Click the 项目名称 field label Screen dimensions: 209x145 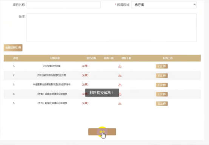point(19,5)
